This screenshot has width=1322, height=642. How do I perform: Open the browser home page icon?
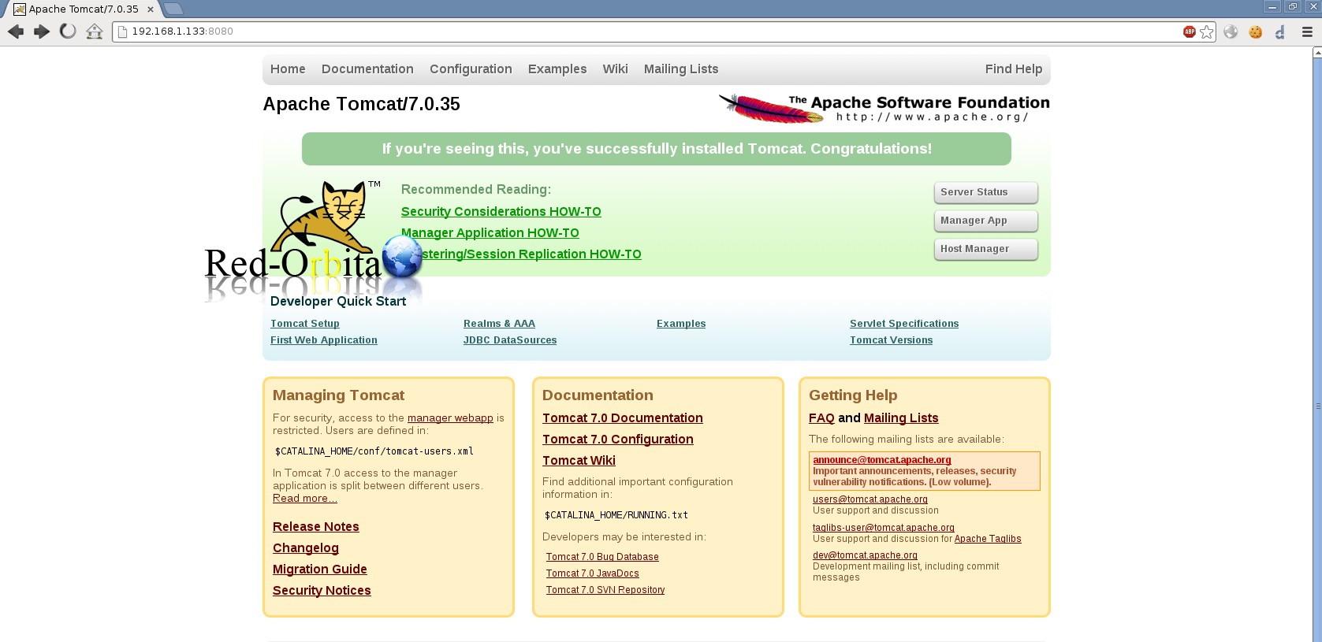95,32
